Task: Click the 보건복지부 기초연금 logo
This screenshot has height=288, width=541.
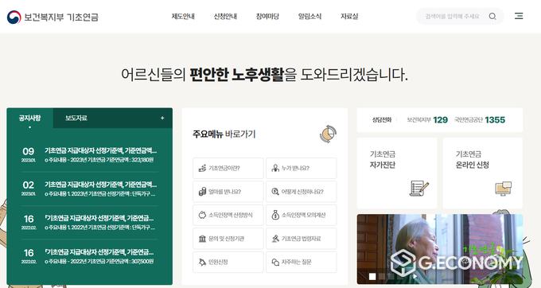Action: pos(53,17)
